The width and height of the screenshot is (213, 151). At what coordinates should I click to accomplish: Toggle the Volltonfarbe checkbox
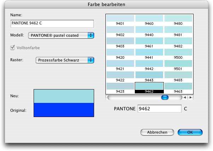tap(12, 48)
